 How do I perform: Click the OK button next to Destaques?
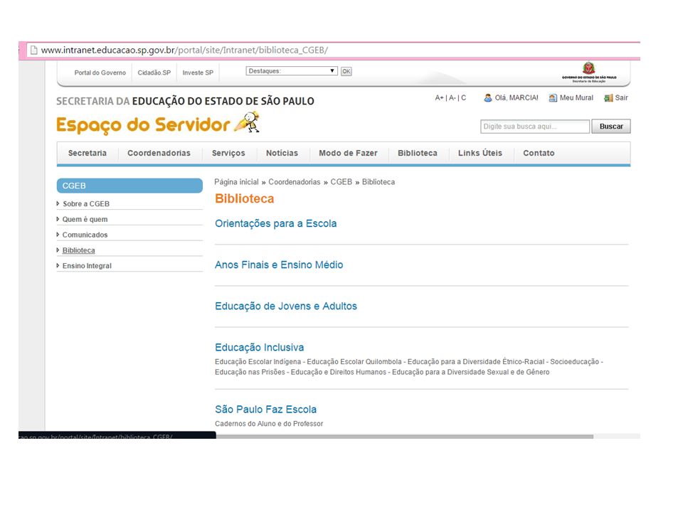click(x=346, y=71)
